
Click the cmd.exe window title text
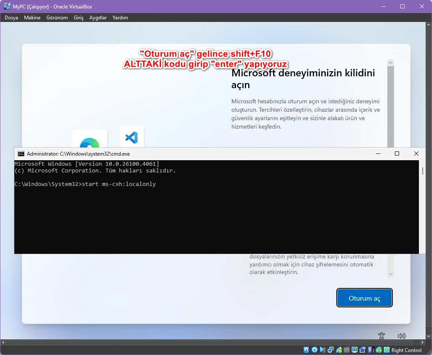(78, 154)
